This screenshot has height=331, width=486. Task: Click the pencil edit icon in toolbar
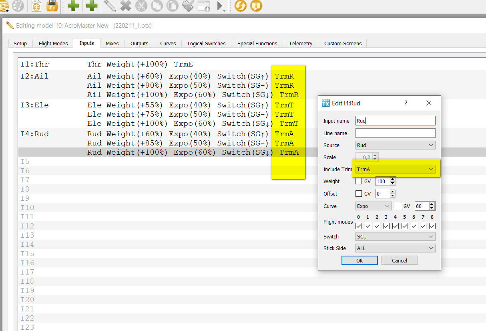pos(109,6)
